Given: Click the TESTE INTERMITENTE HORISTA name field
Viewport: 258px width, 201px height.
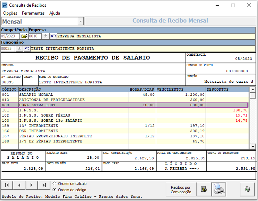Looking at the screenshot, I should click(x=143, y=48).
